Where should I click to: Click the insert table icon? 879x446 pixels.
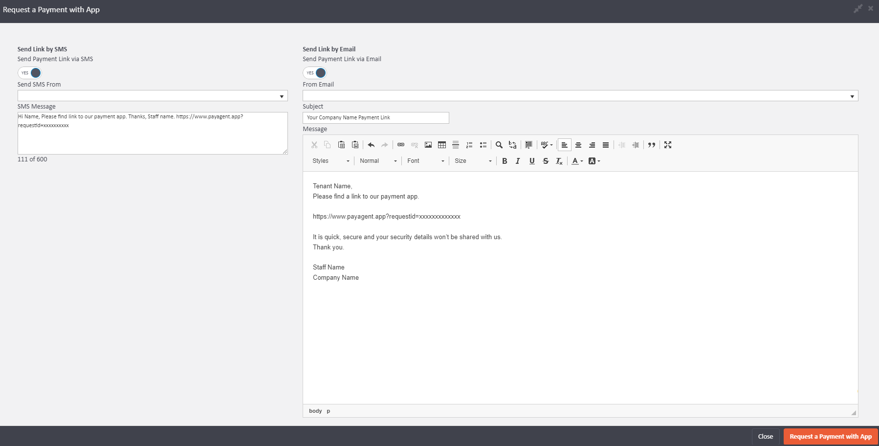[442, 145]
